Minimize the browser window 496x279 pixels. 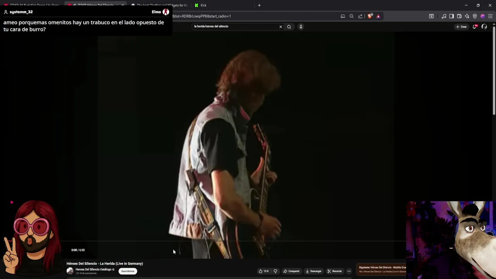point(466,5)
